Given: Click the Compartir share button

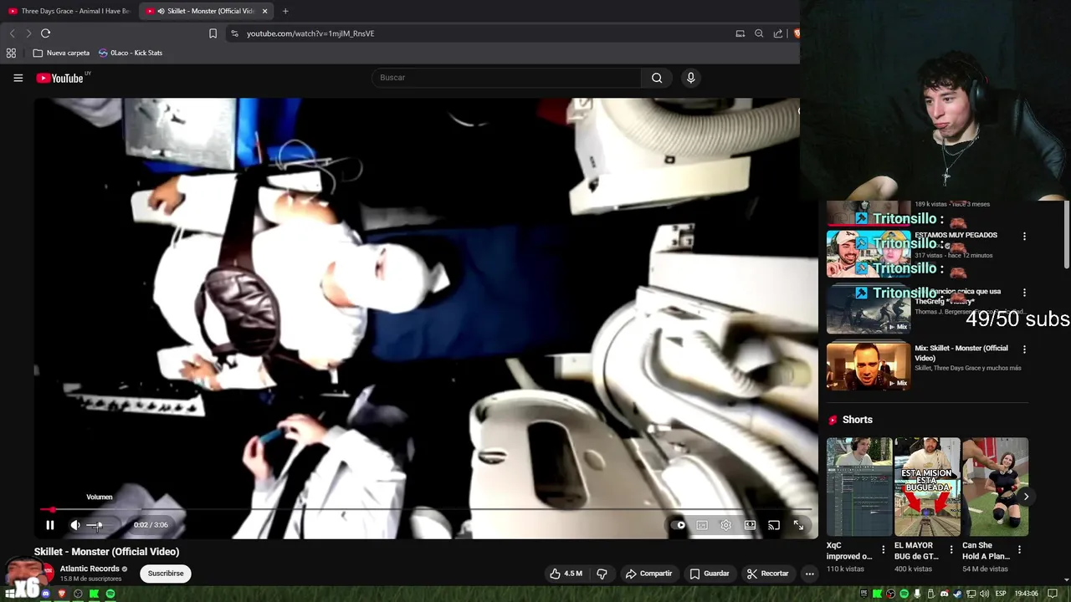Looking at the screenshot, I should (x=648, y=574).
